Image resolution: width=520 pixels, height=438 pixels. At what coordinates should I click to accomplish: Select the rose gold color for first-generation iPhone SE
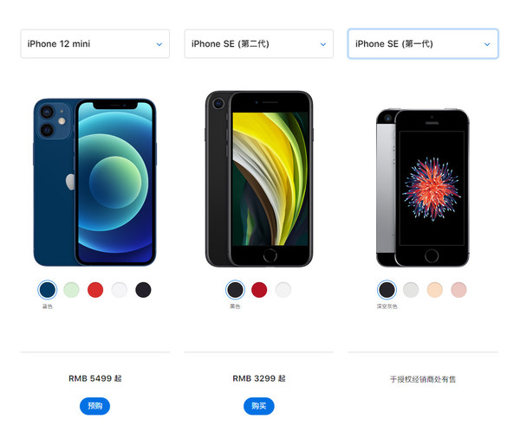coord(458,290)
